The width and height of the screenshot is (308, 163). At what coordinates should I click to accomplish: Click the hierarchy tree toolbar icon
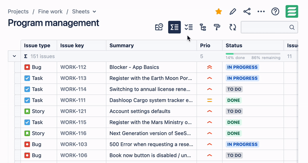203,27
